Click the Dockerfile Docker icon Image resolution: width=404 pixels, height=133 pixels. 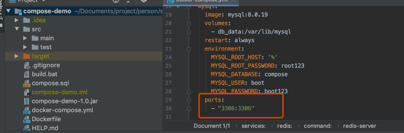point(27,119)
